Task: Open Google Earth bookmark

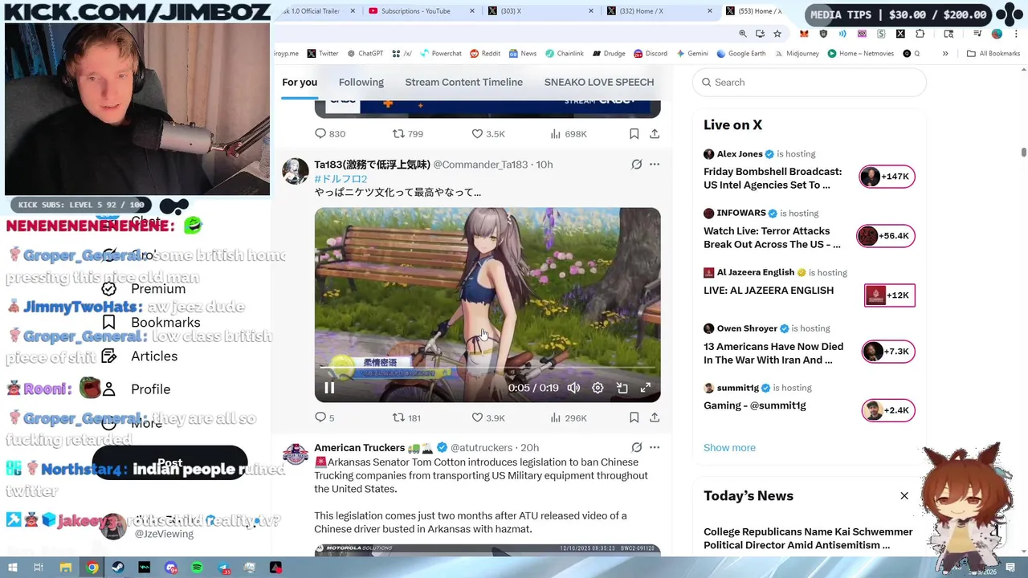Action: click(x=741, y=54)
